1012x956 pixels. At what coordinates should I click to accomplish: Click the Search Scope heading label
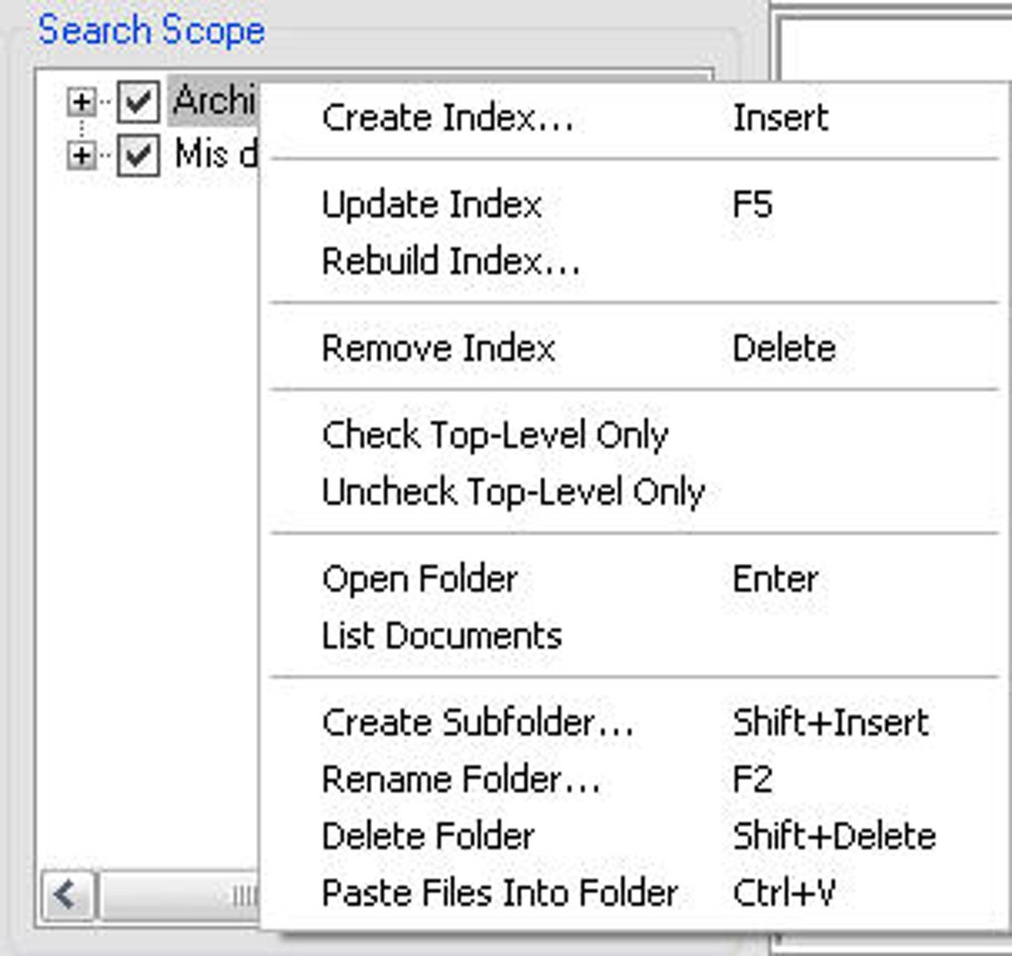pyautogui.click(x=152, y=30)
